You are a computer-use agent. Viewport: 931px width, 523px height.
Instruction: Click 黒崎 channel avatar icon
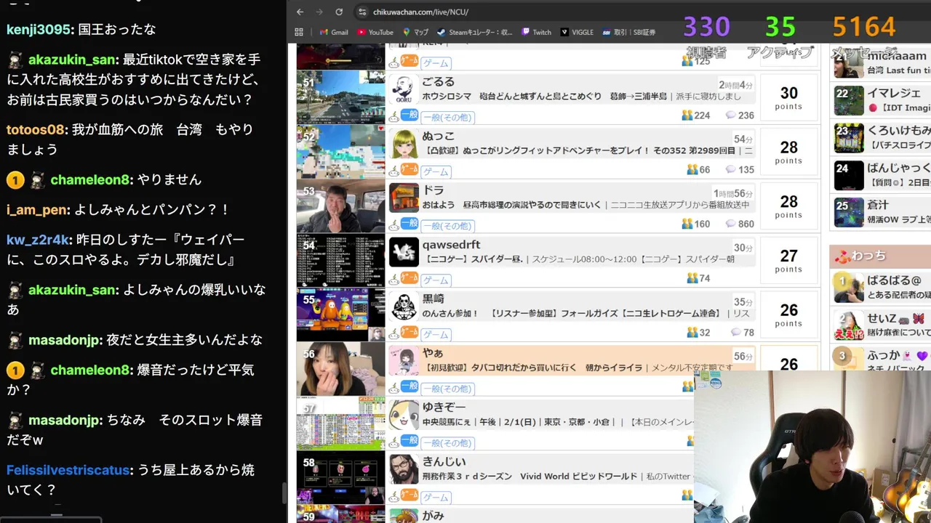pos(404,307)
